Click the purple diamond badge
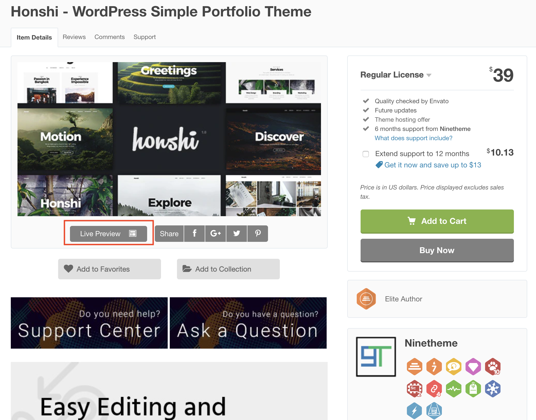 click(473, 367)
